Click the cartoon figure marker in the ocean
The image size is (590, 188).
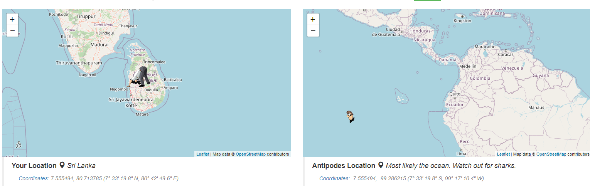[x=351, y=117]
